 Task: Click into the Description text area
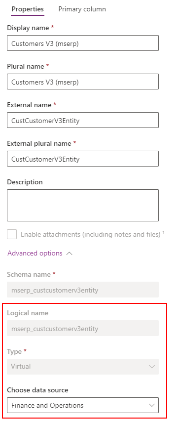click(x=83, y=205)
